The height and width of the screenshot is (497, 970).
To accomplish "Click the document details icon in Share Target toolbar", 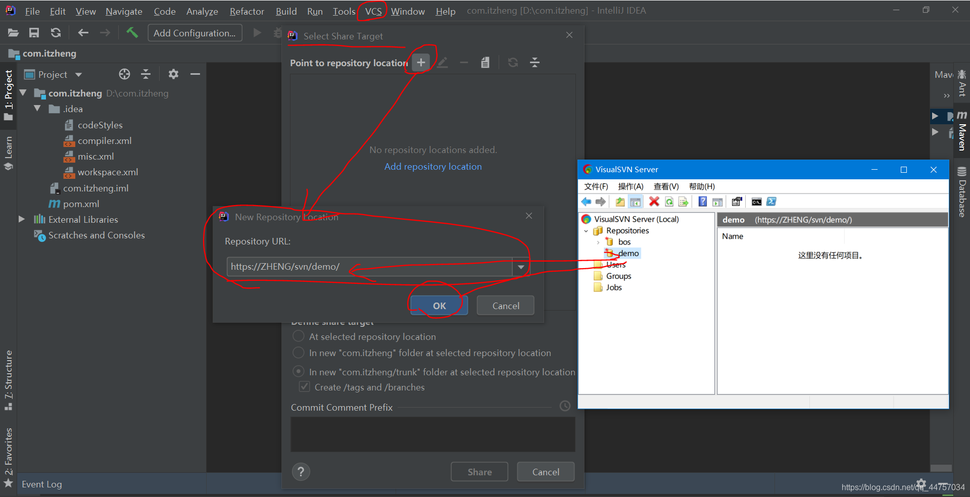I will pyautogui.click(x=485, y=63).
